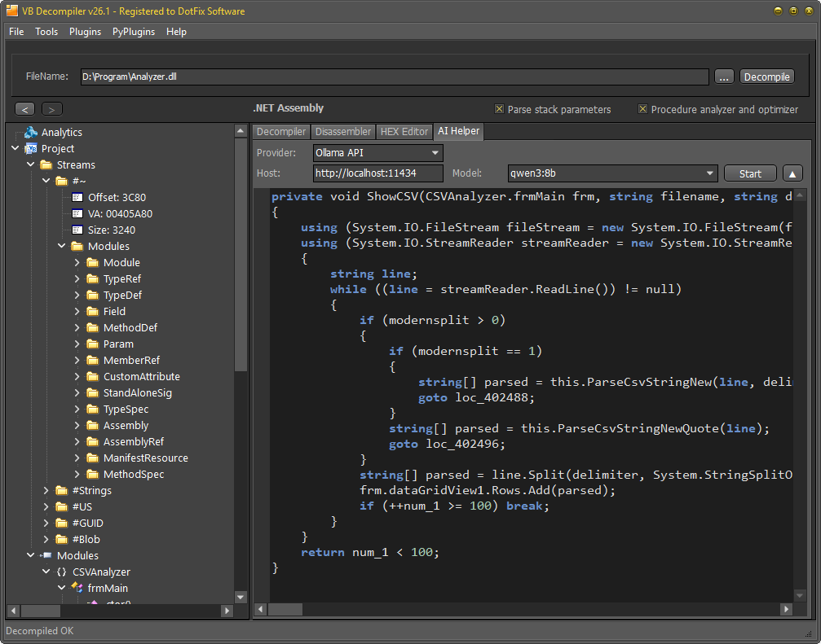Navigate back with the < button
This screenshot has height=644, width=821.
[24, 109]
